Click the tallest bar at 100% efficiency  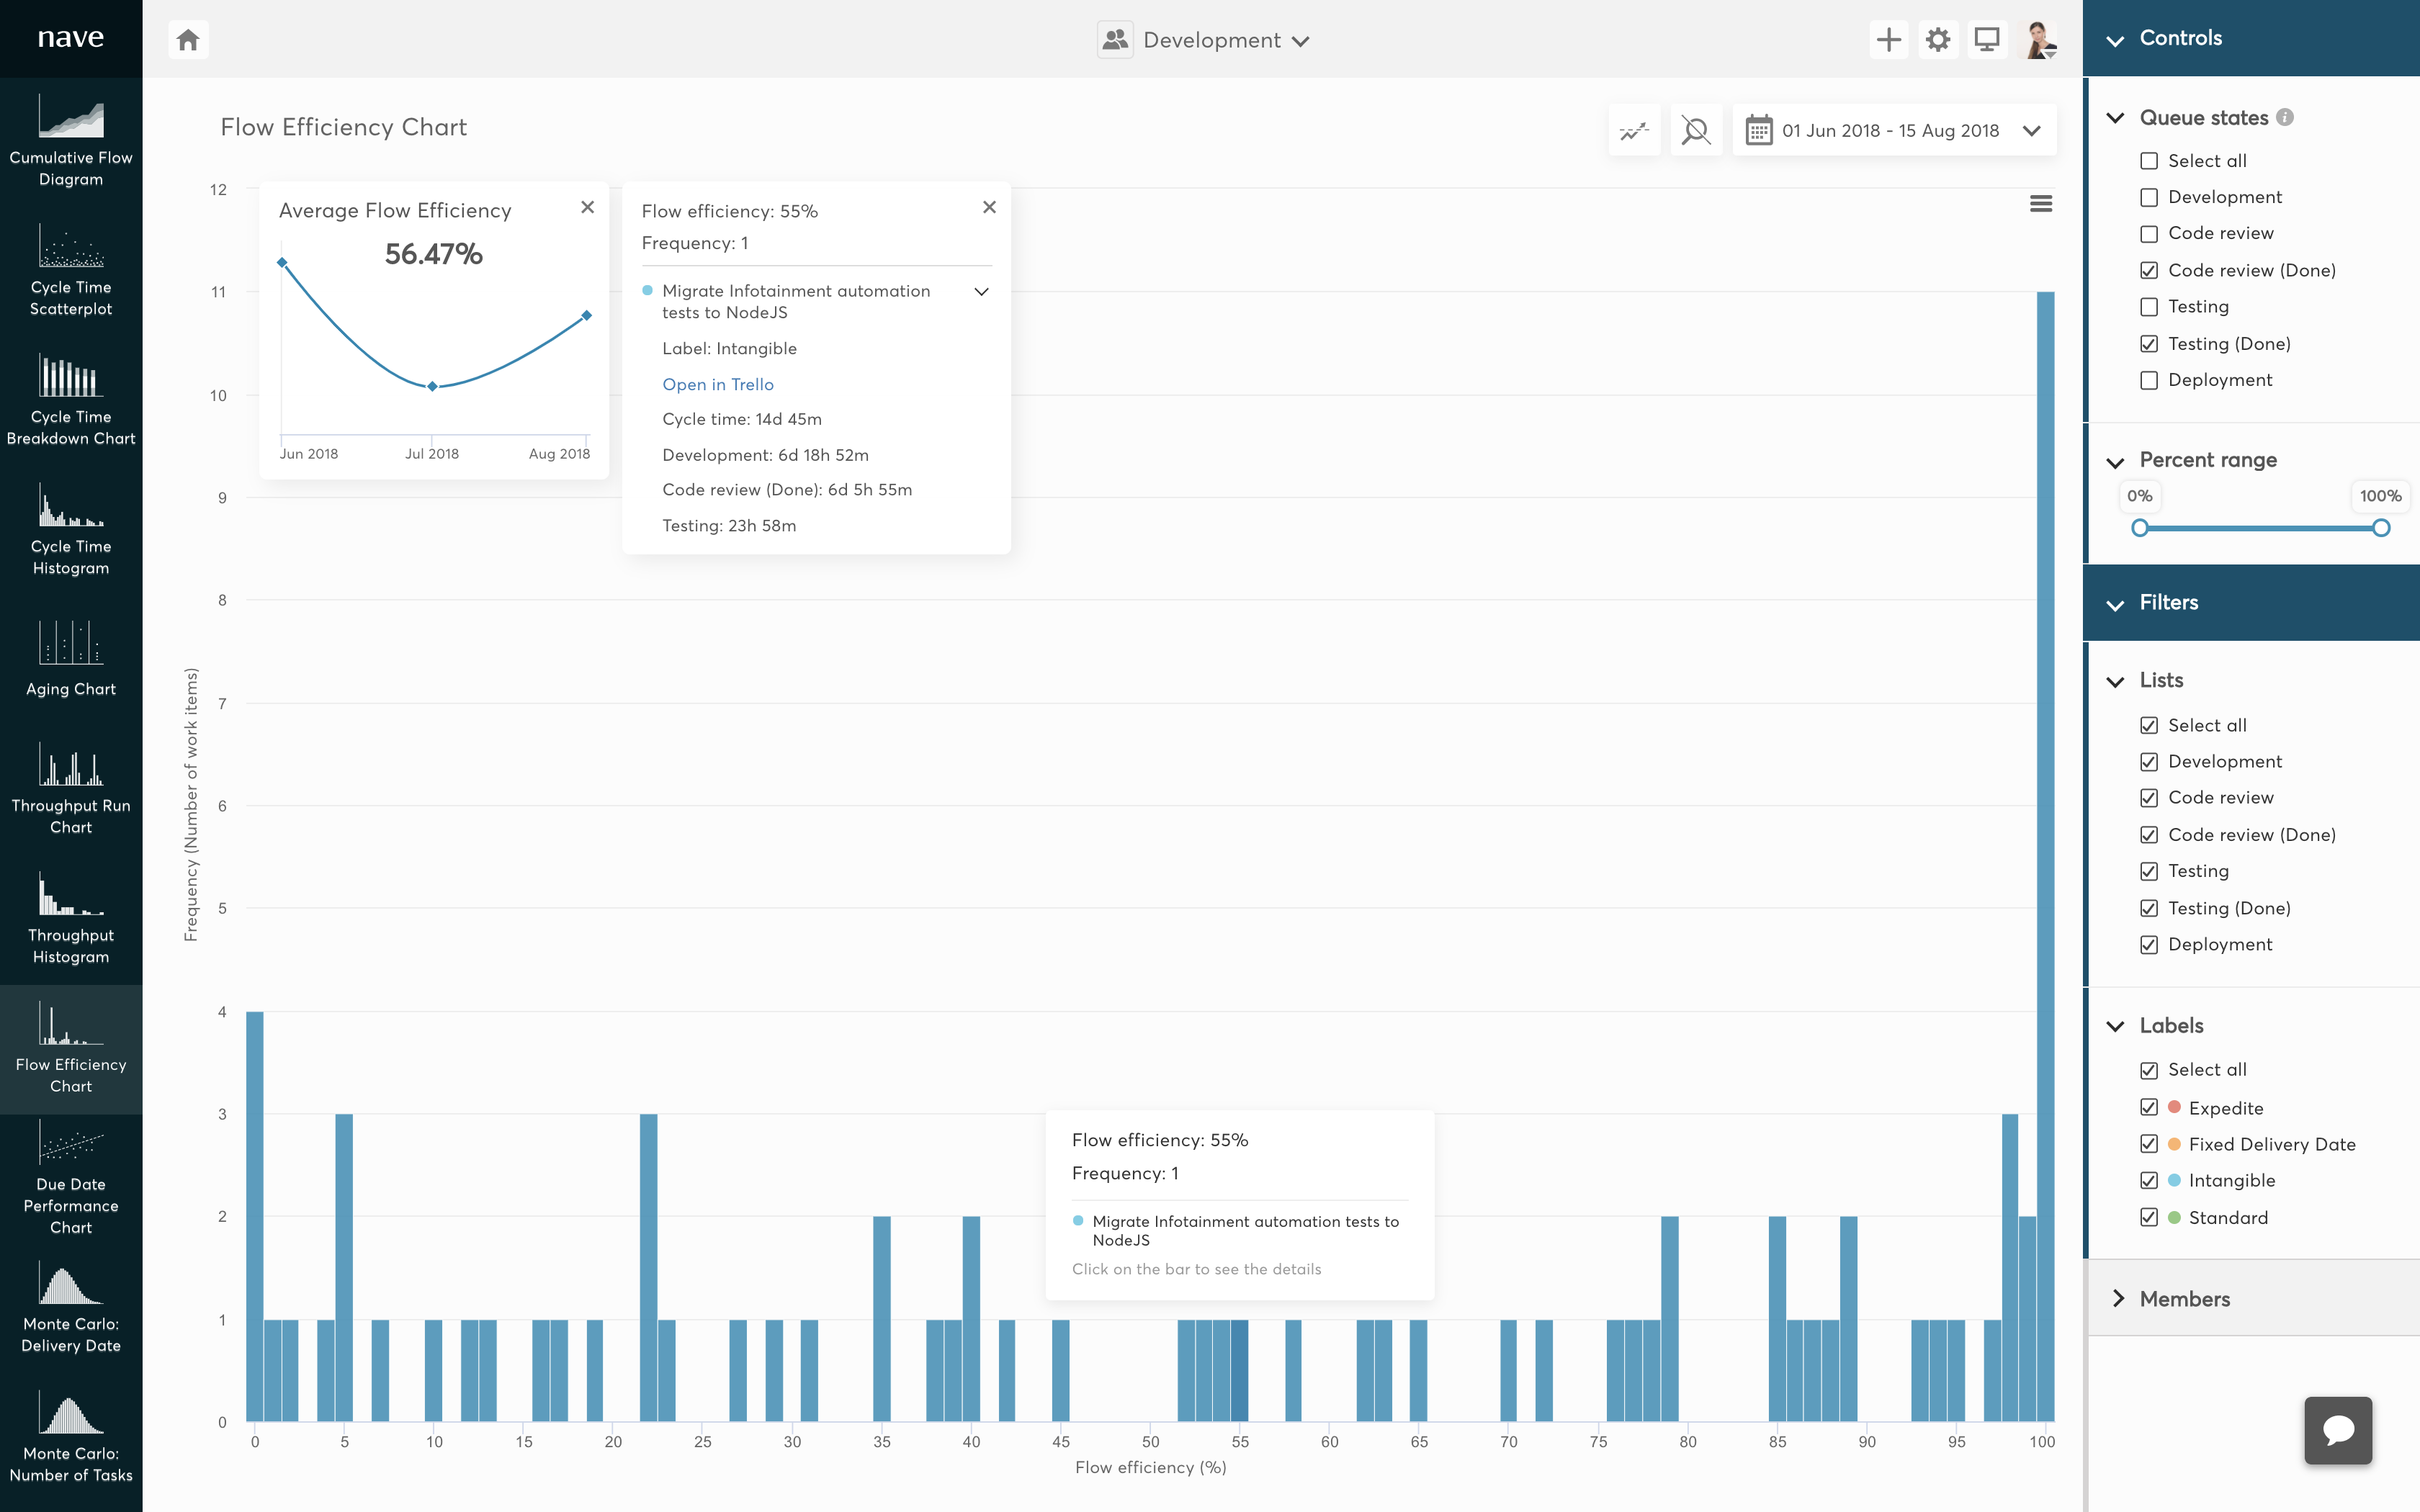click(2045, 850)
